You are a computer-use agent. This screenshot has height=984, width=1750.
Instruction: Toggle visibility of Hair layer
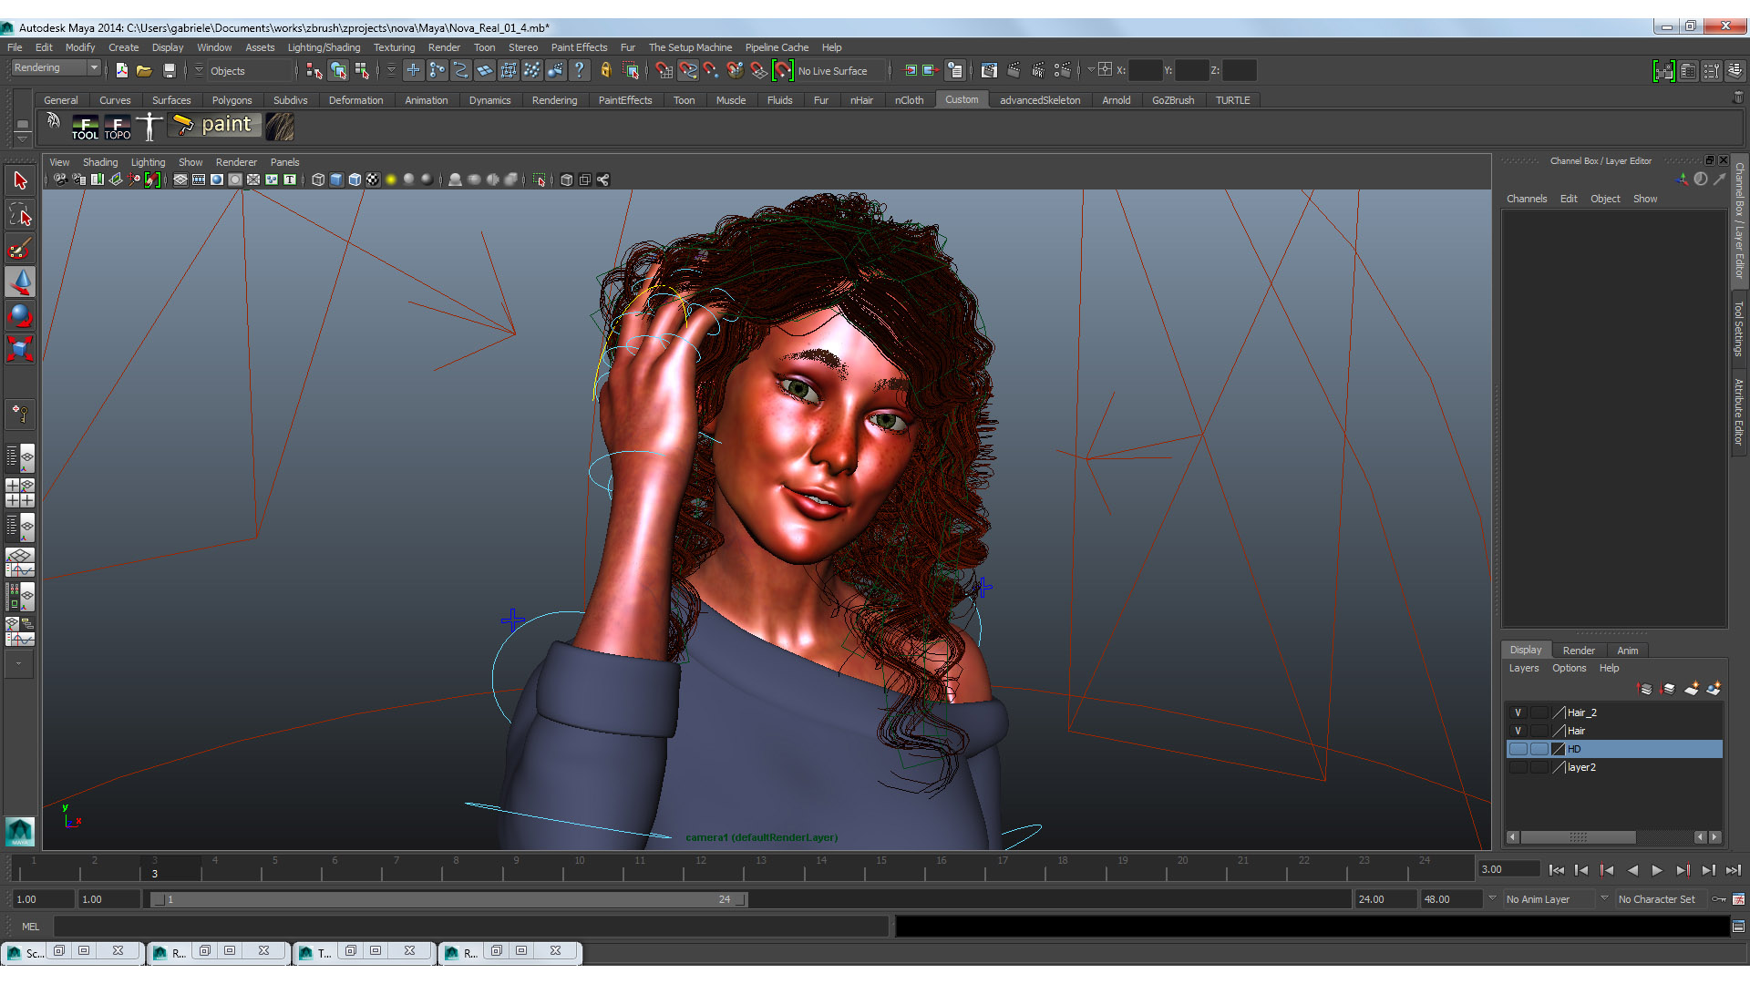point(1518,731)
